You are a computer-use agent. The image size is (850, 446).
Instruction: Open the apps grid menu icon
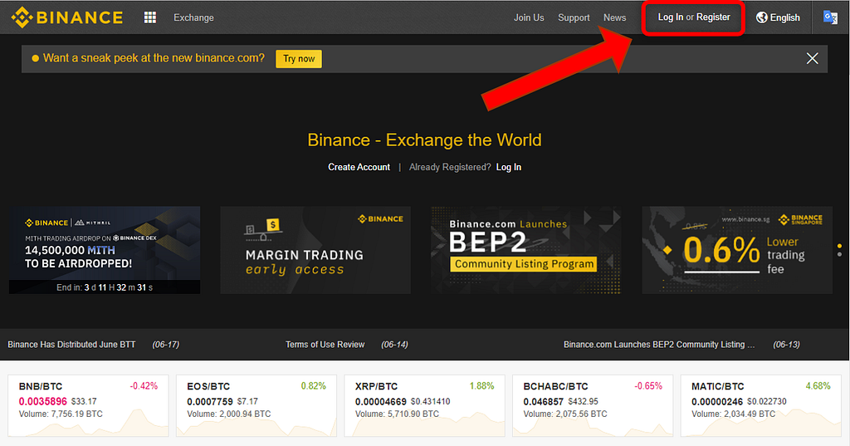[x=150, y=17]
